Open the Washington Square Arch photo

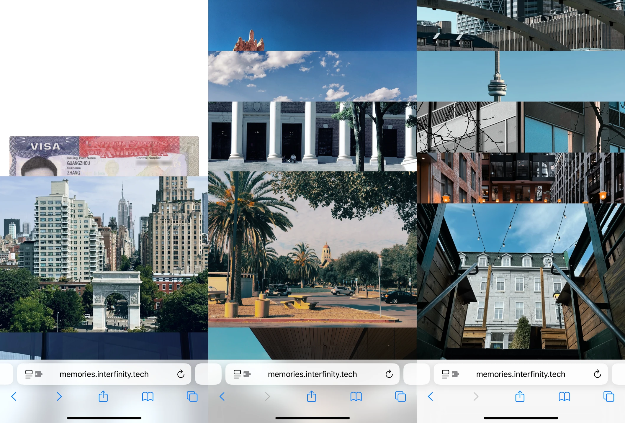(104, 254)
